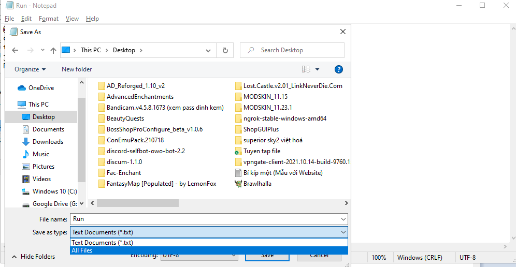
Task: Select Desktop in the navigation pane
Action: pyautogui.click(x=41, y=117)
